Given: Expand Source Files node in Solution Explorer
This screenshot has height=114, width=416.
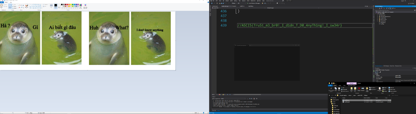Looking at the screenshot, I should tap(378, 21).
